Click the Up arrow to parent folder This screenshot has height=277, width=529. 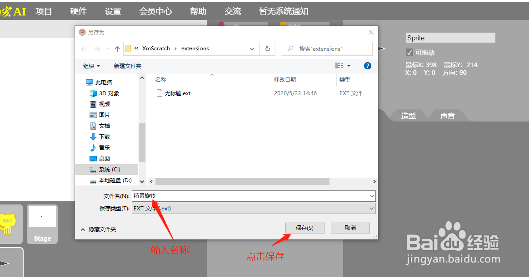click(117, 49)
